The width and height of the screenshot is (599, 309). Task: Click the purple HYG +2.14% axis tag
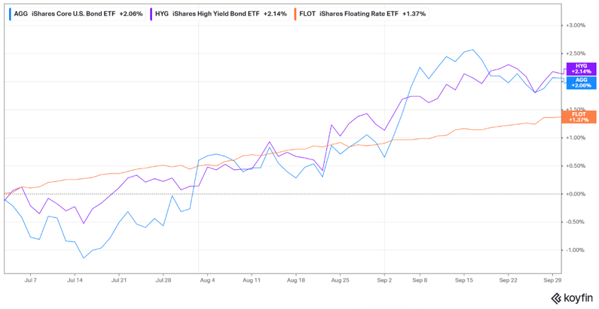[x=579, y=69]
